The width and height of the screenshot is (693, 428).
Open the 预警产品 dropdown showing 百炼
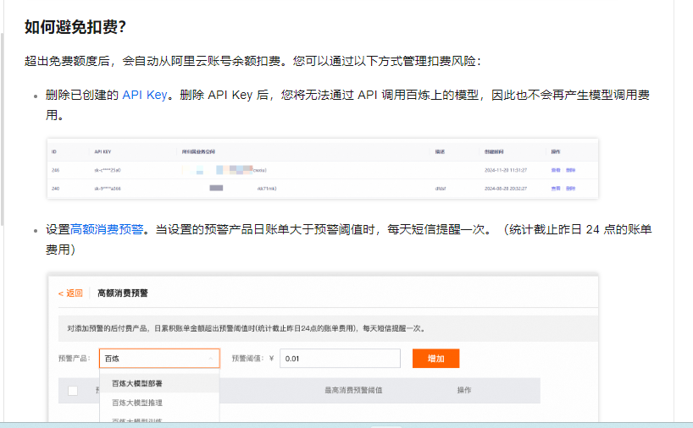[x=159, y=359]
